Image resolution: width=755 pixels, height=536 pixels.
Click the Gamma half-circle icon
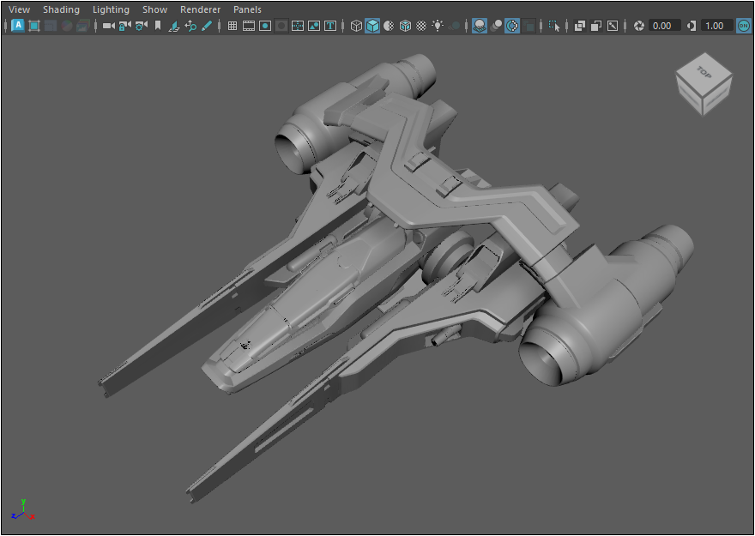pyautogui.click(x=692, y=26)
